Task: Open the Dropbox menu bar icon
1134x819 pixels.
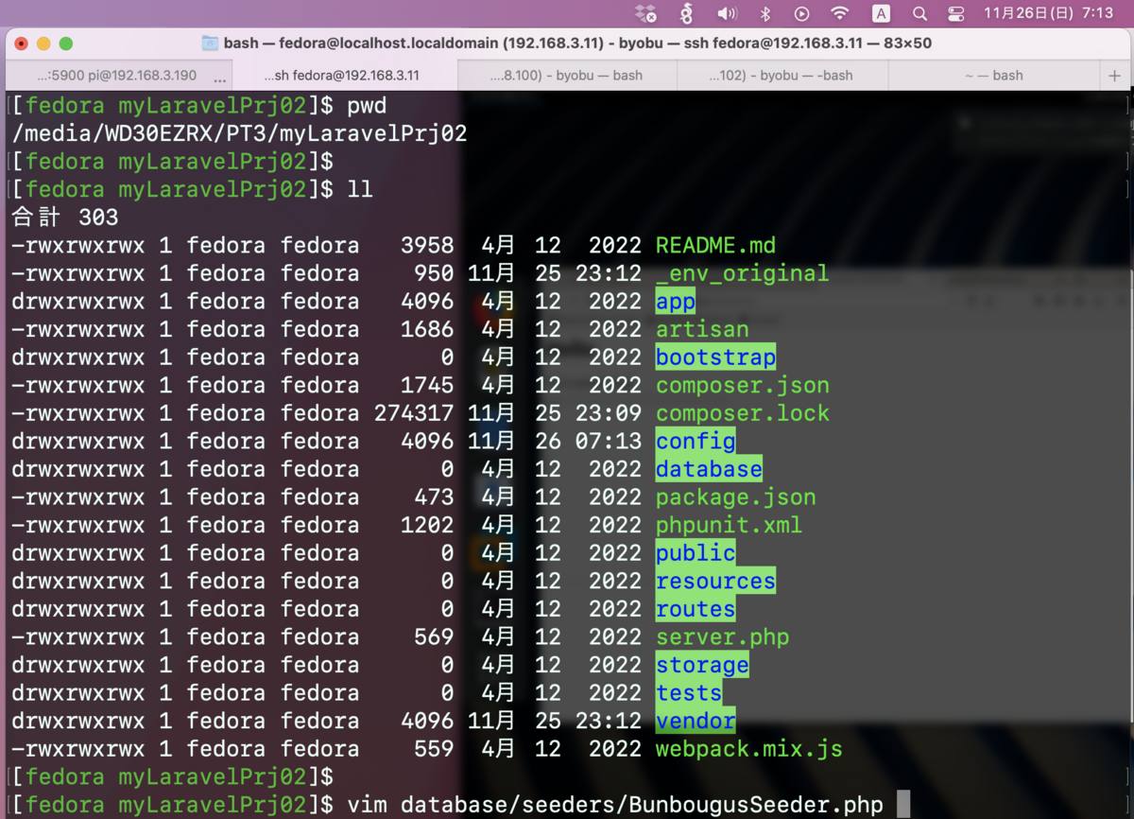Action: click(645, 13)
